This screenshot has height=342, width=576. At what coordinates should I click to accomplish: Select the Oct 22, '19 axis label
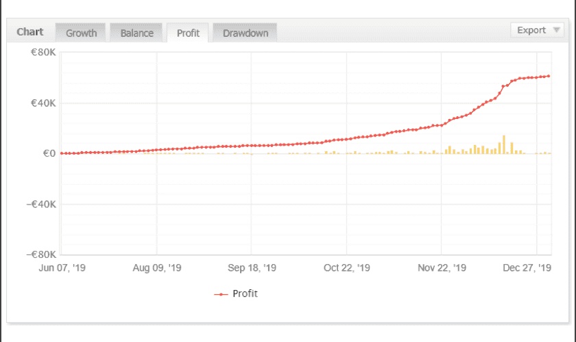click(346, 268)
